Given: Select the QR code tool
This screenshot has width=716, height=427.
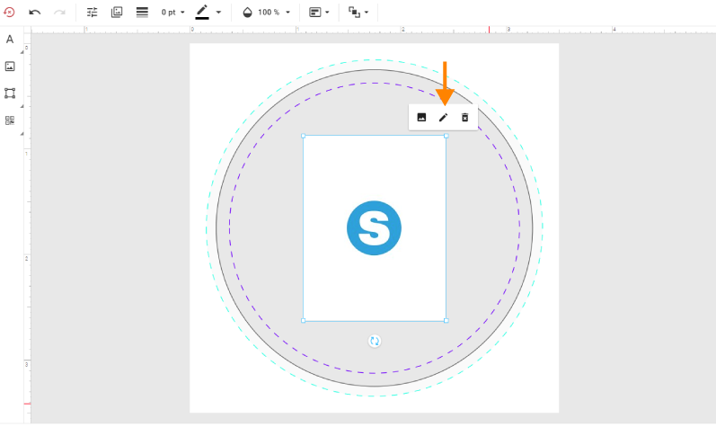Looking at the screenshot, I should [x=10, y=120].
